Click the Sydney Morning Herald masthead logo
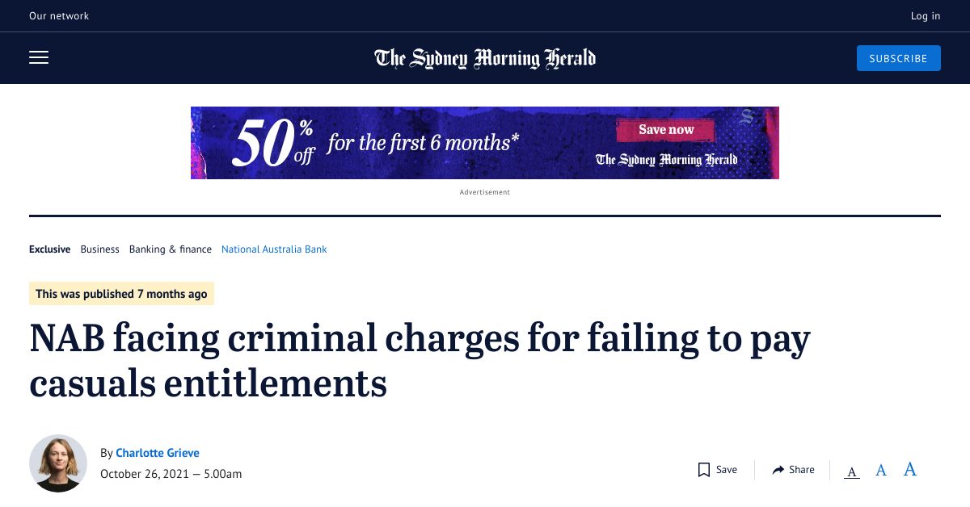 485,57
